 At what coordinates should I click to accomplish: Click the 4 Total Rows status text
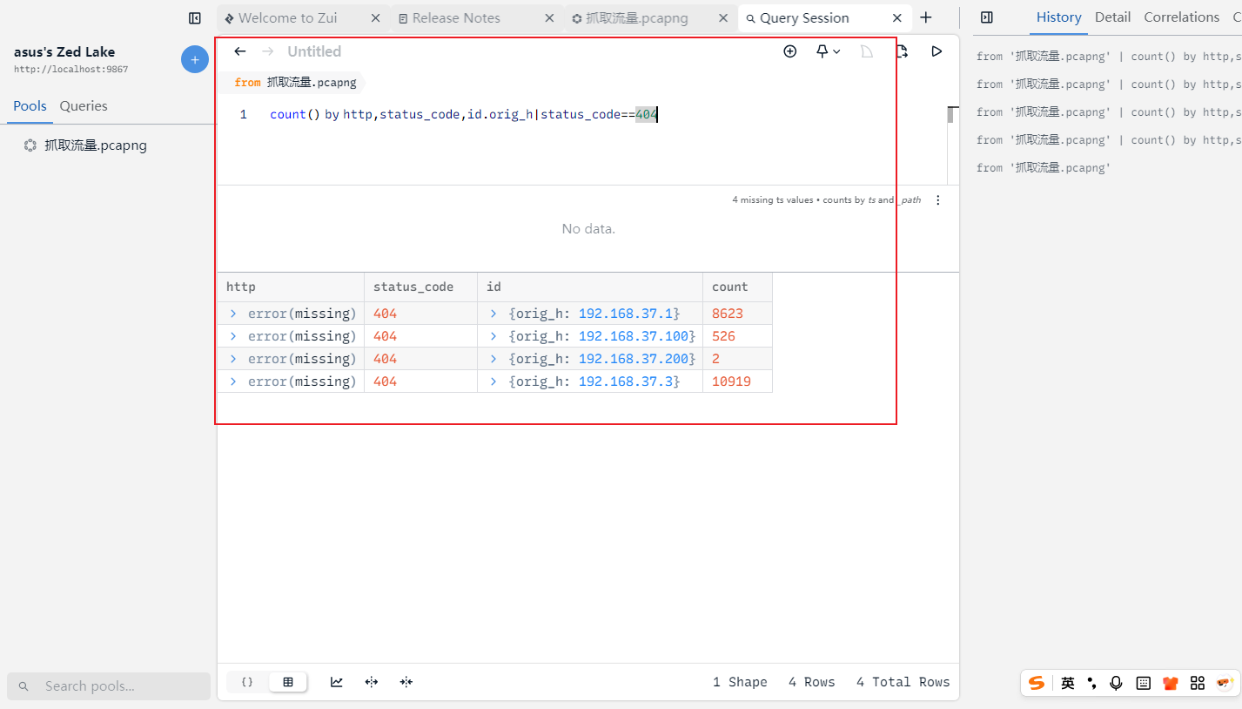pos(903,682)
